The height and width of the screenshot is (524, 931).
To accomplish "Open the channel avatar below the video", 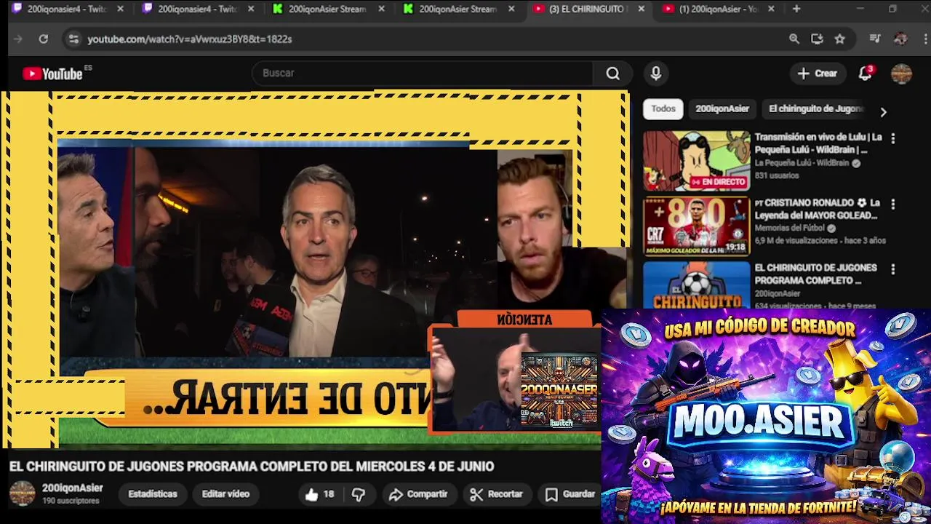I will point(23,493).
